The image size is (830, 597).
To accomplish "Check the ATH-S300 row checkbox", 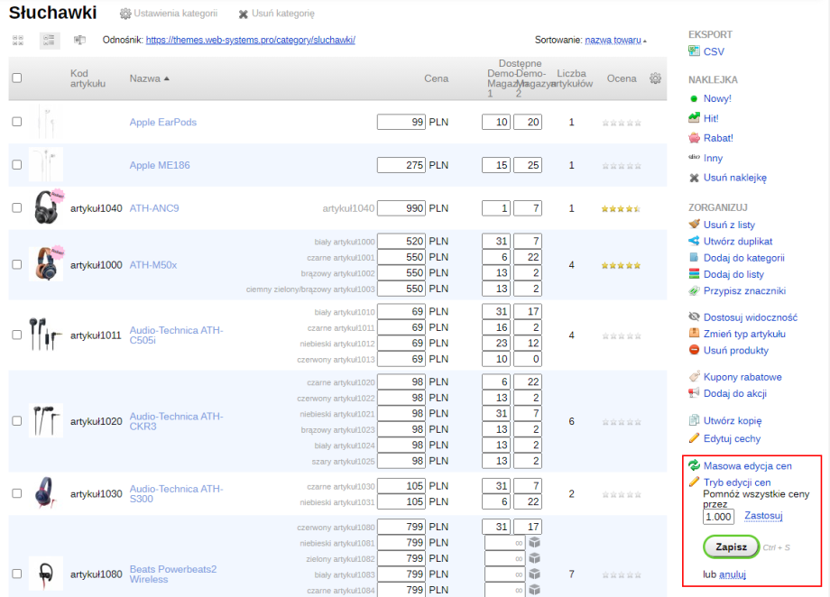I will (17, 493).
